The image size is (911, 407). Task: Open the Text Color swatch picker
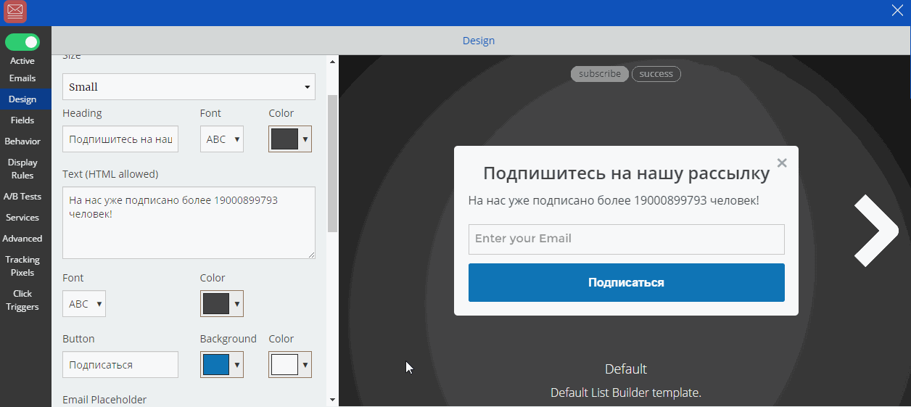[222, 304]
